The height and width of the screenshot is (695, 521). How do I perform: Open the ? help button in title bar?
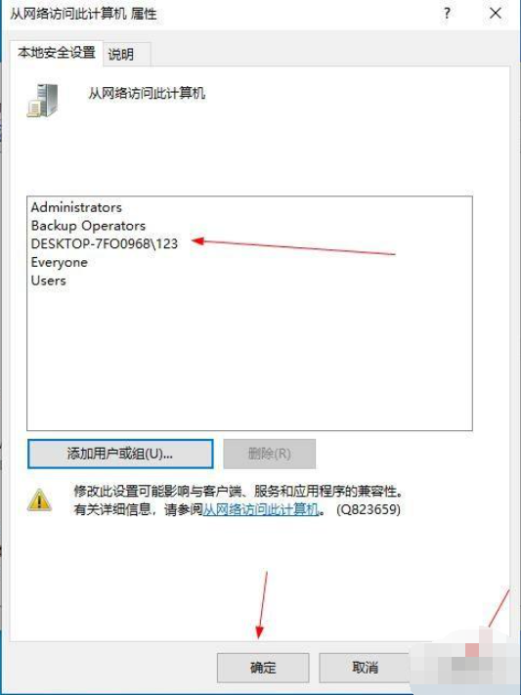click(x=447, y=14)
